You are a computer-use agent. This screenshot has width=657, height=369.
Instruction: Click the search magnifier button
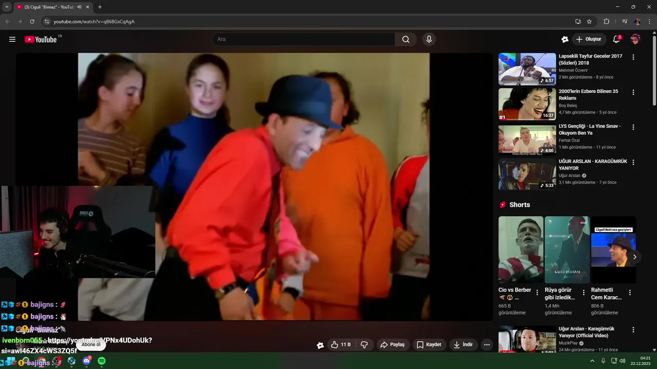click(x=405, y=39)
